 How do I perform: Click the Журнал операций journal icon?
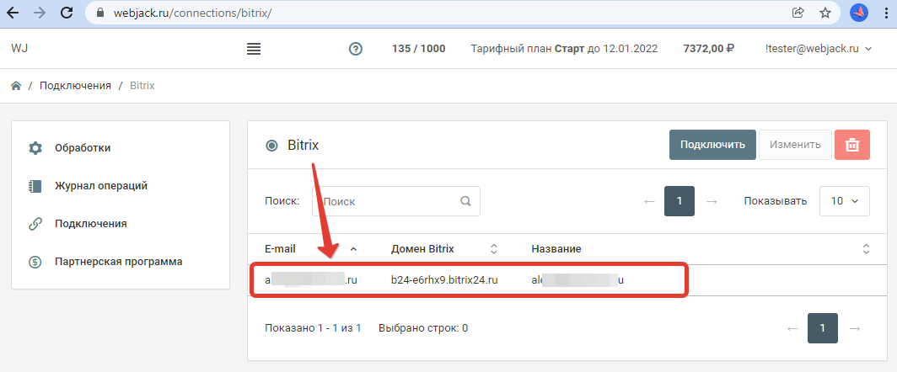coord(35,186)
